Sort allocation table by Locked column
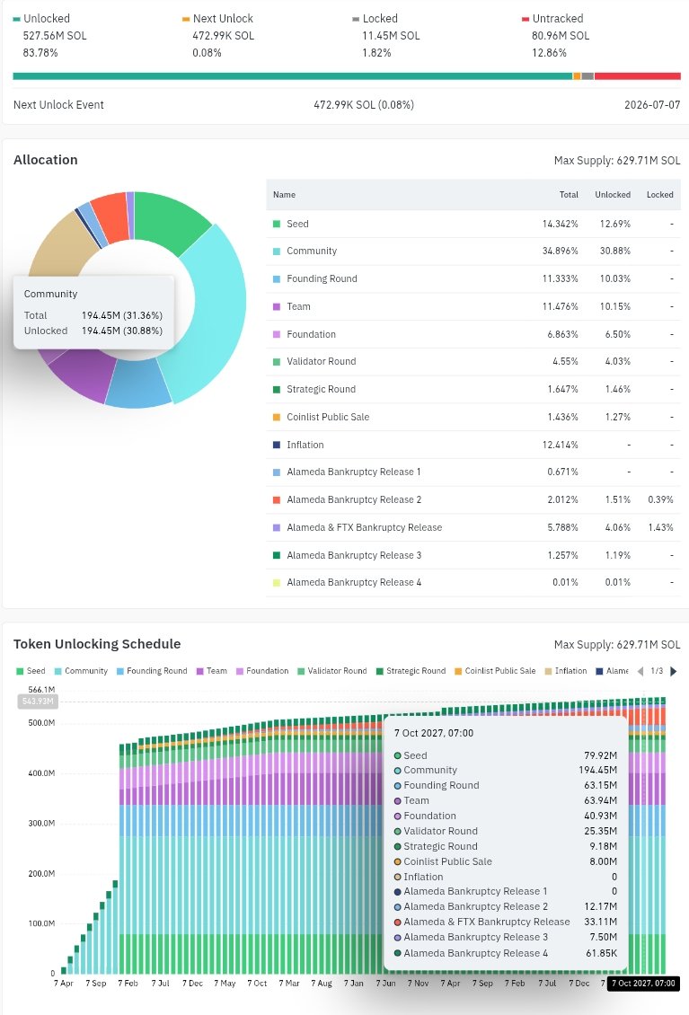This screenshot has height=1015, width=689. point(660,195)
